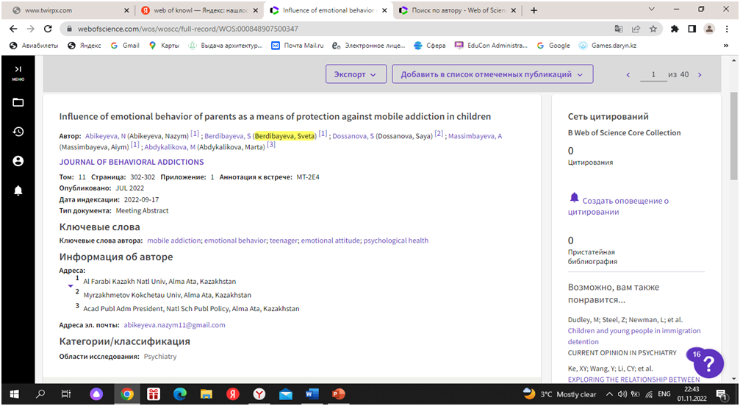The height and width of the screenshot is (406, 740).
Task: Open Journal of Behavioral Addictions link
Action: (x=132, y=162)
